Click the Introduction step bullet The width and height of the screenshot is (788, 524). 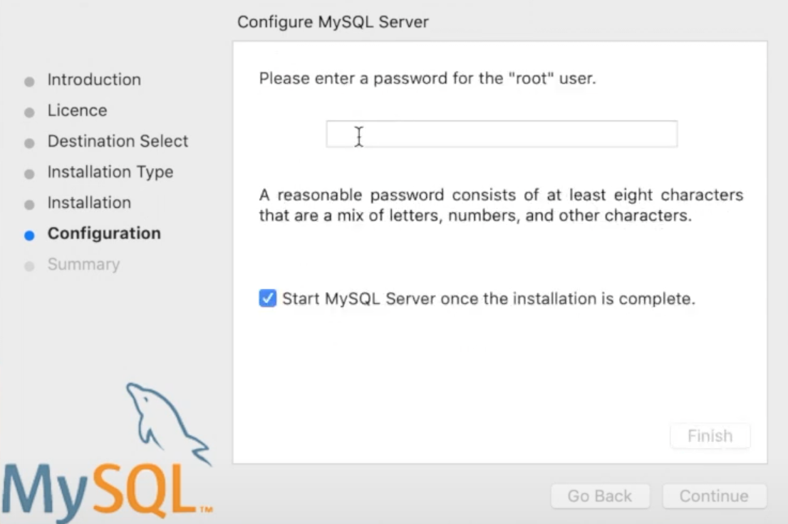(x=29, y=82)
